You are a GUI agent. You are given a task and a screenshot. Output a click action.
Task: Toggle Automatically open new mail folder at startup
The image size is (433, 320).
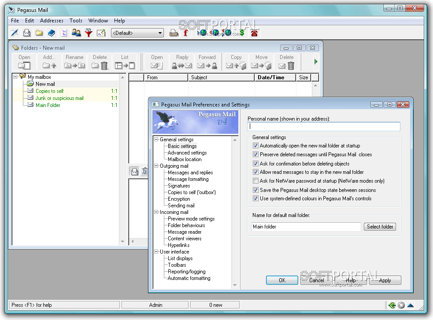click(256, 145)
